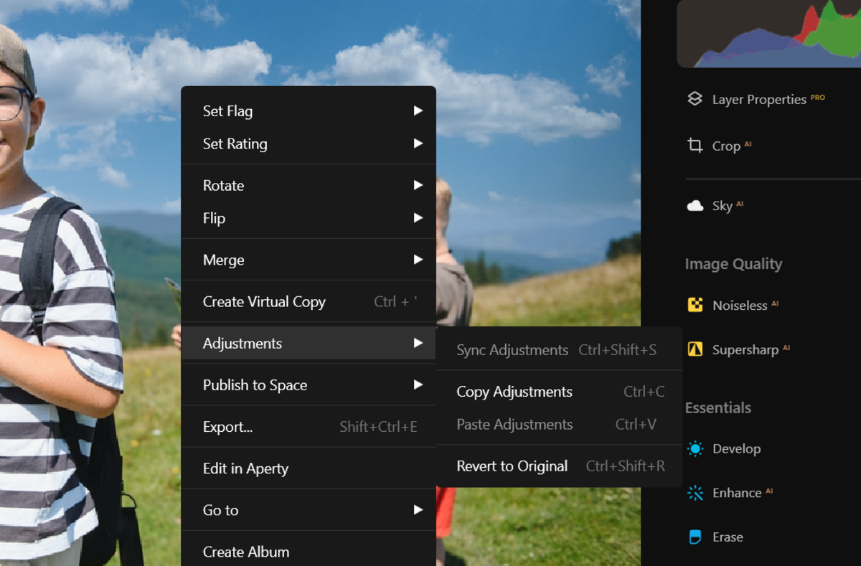Open the Develop sun icon
Screen dimensions: 861x566
695,449
